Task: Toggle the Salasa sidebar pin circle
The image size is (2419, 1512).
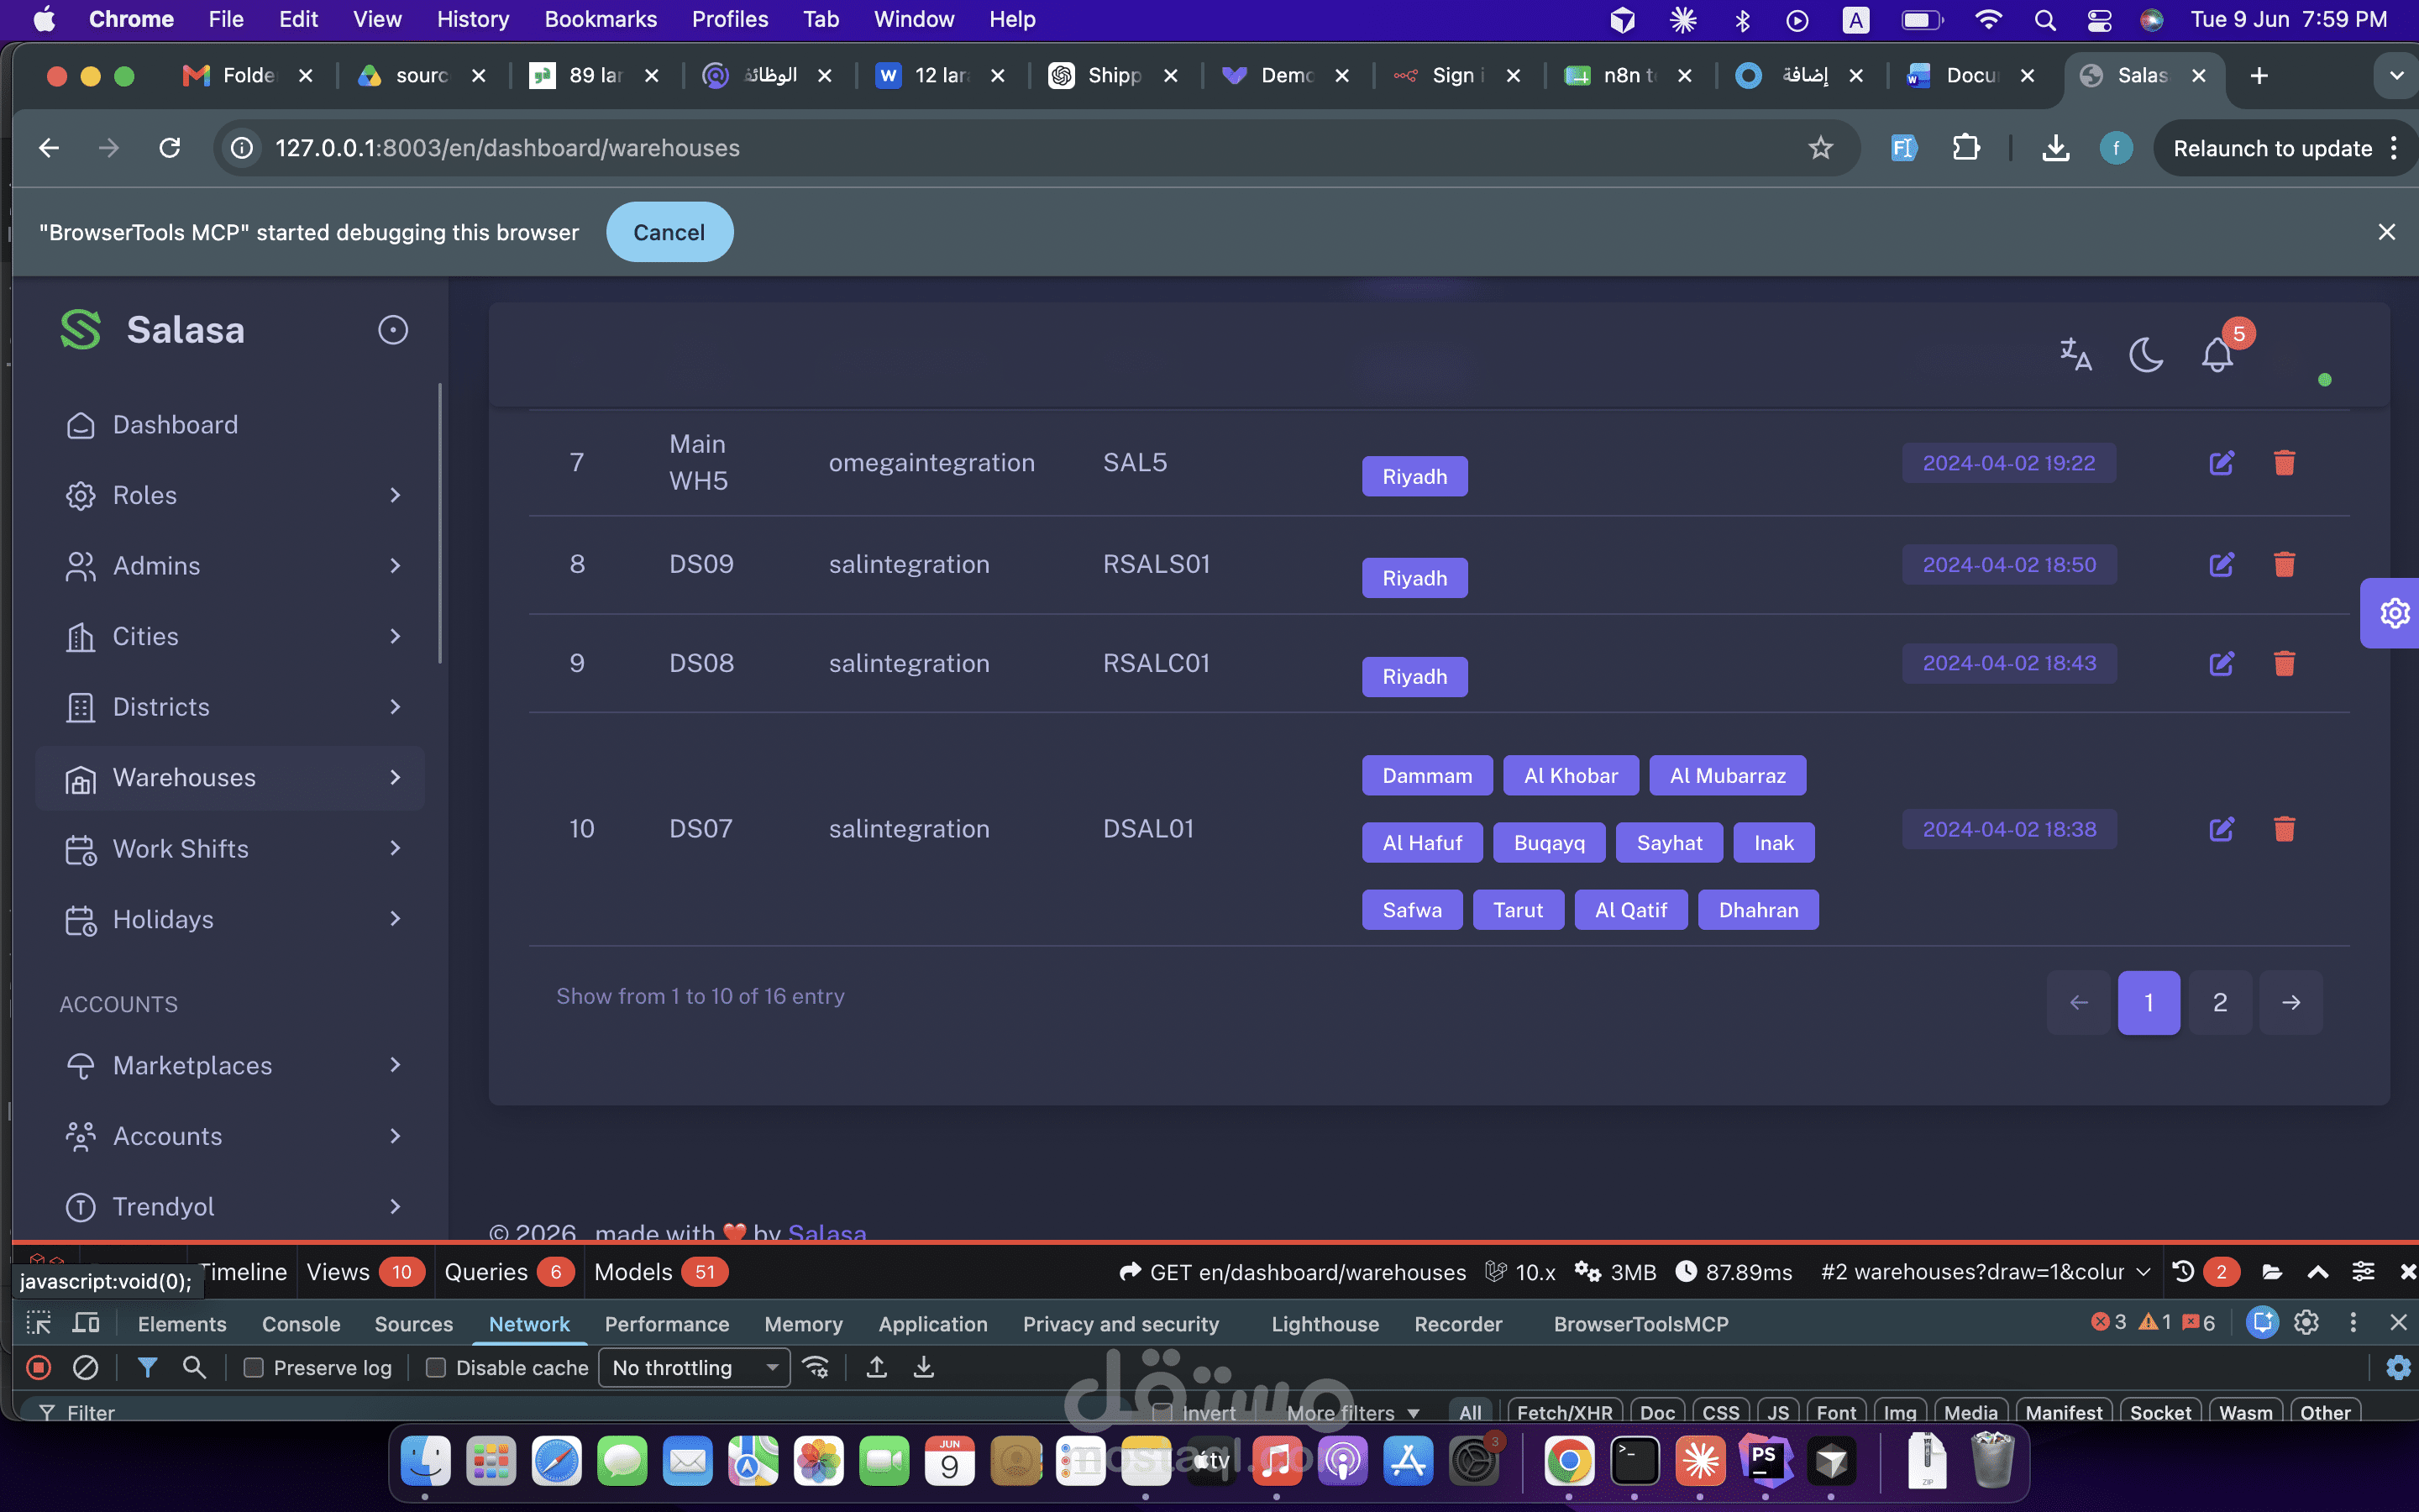Action: [393, 330]
